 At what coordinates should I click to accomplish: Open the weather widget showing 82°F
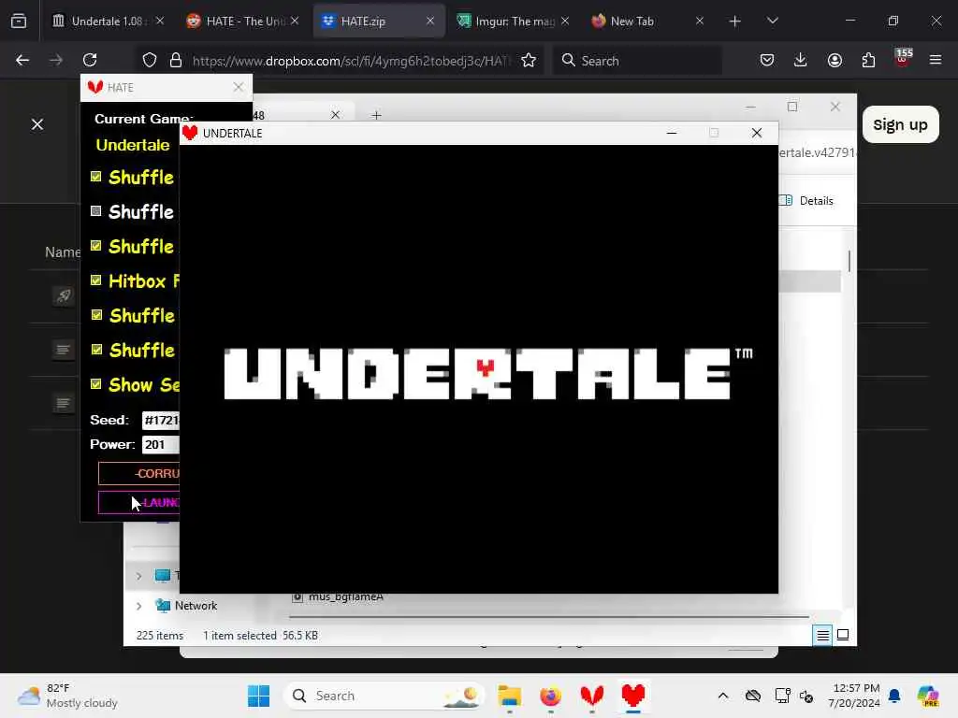(67, 696)
